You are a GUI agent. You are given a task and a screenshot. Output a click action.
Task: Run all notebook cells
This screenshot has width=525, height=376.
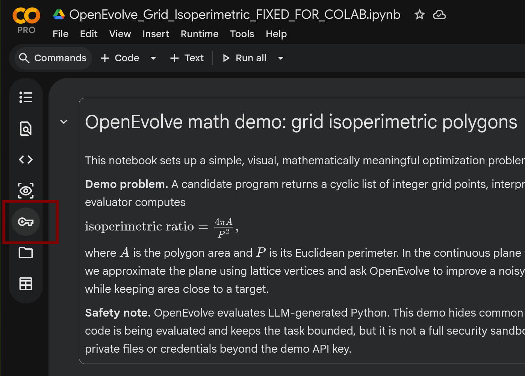tap(245, 58)
